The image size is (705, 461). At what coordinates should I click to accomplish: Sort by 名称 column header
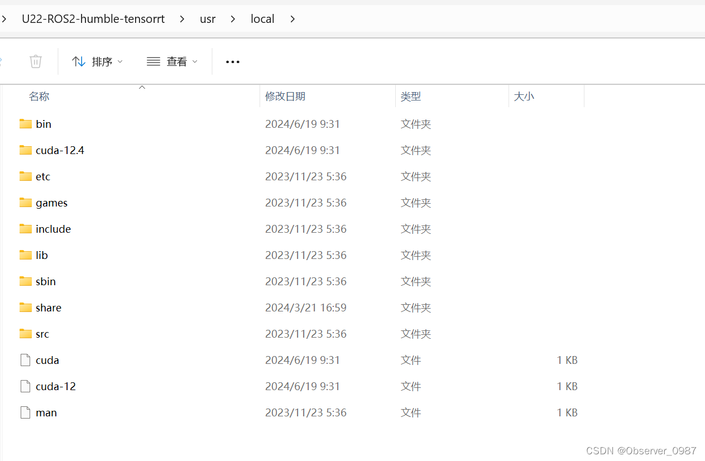point(39,96)
